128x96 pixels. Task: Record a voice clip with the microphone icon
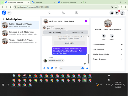point(44,68)
